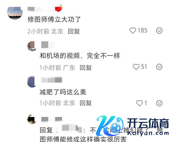Tap dislike face beside 51 likes

(159, 67)
